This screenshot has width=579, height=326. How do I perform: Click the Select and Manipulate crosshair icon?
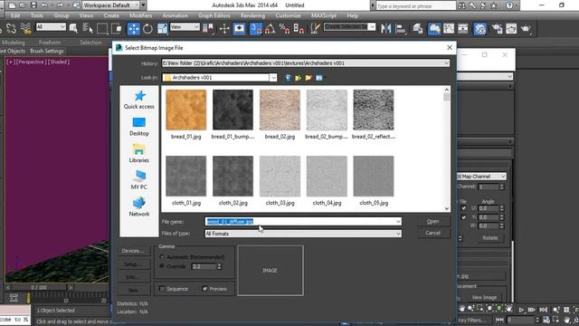click(x=224, y=28)
